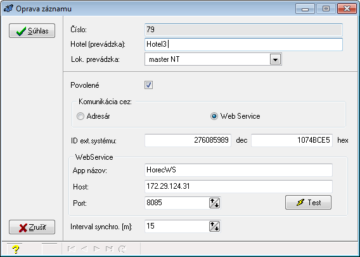The image size is (360, 257).
Task: Click the yellow question mark help icon
Action: tap(15, 249)
